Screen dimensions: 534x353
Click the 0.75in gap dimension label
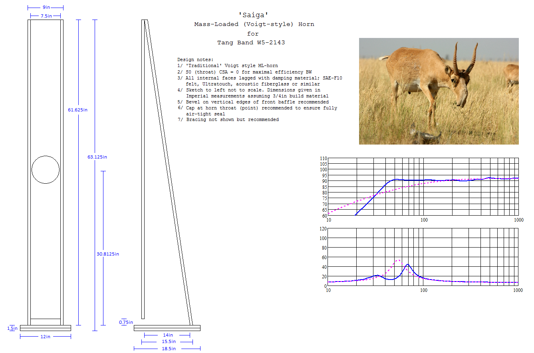click(126, 322)
